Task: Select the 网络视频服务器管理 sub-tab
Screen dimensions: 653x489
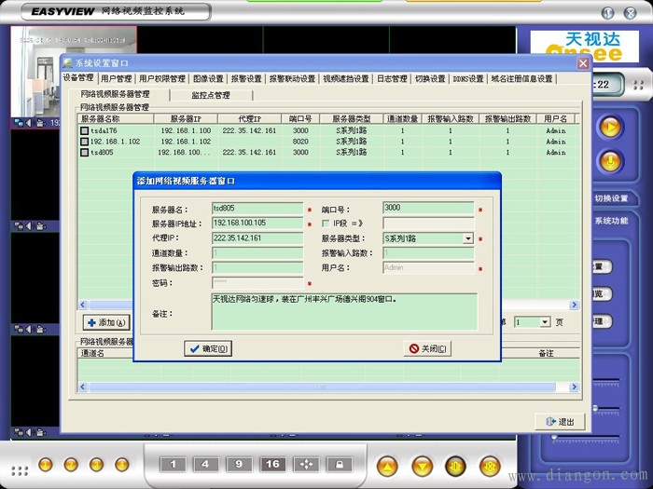Action: (115, 94)
